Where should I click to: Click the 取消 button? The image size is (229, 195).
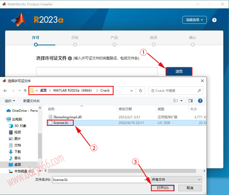[190, 188]
